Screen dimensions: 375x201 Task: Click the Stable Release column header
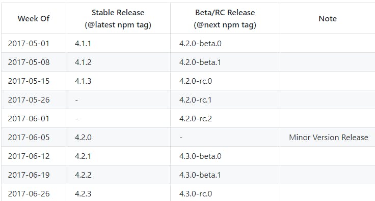118,19
